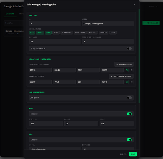The width and height of the screenshot is (163, 159).
Task: Select the AIRCRAFT vehicle type
Action: (x=93, y=33)
